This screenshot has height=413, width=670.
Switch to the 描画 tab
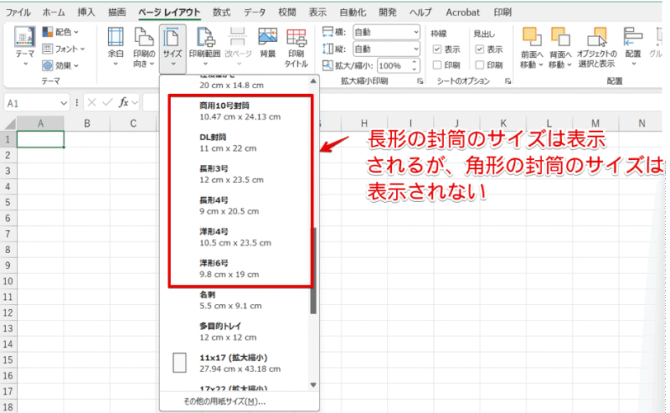coord(116,12)
